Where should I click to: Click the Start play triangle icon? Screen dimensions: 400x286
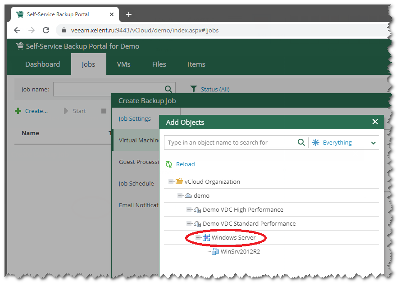[x=66, y=111]
